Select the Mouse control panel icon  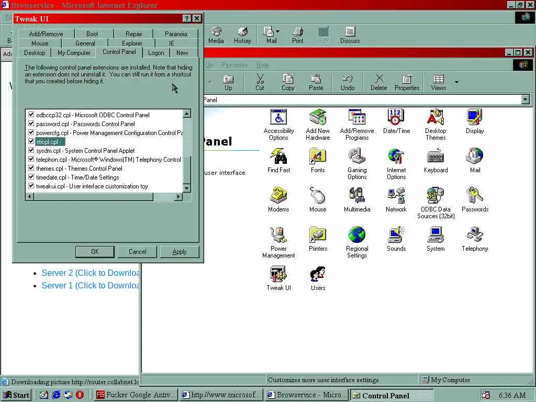tap(318, 200)
